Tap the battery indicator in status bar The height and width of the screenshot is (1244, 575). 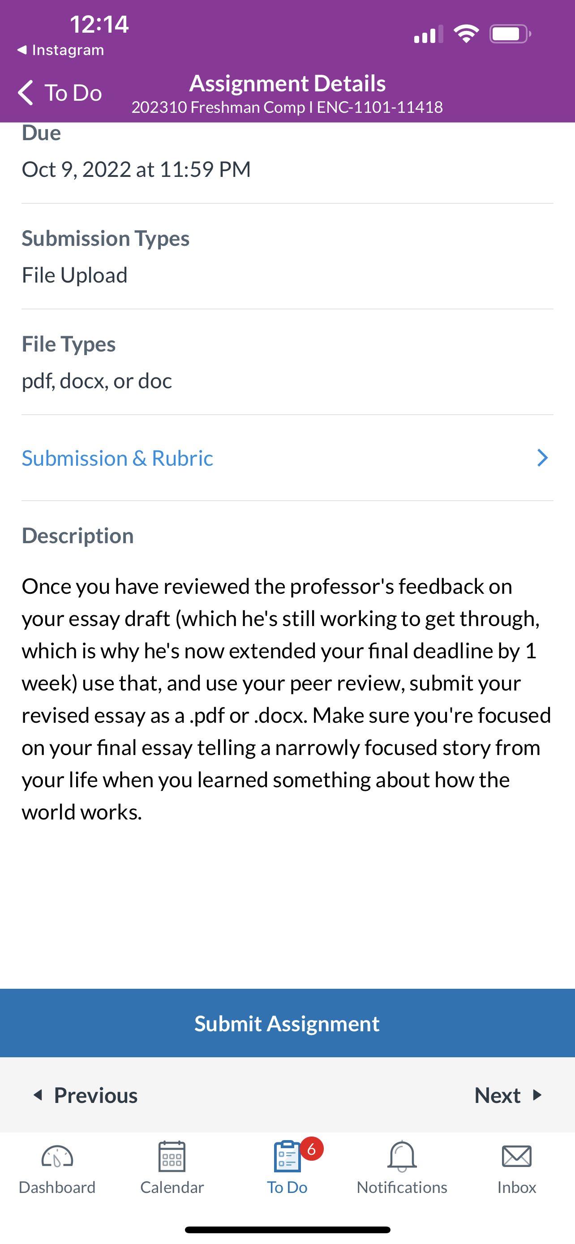(511, 34)
